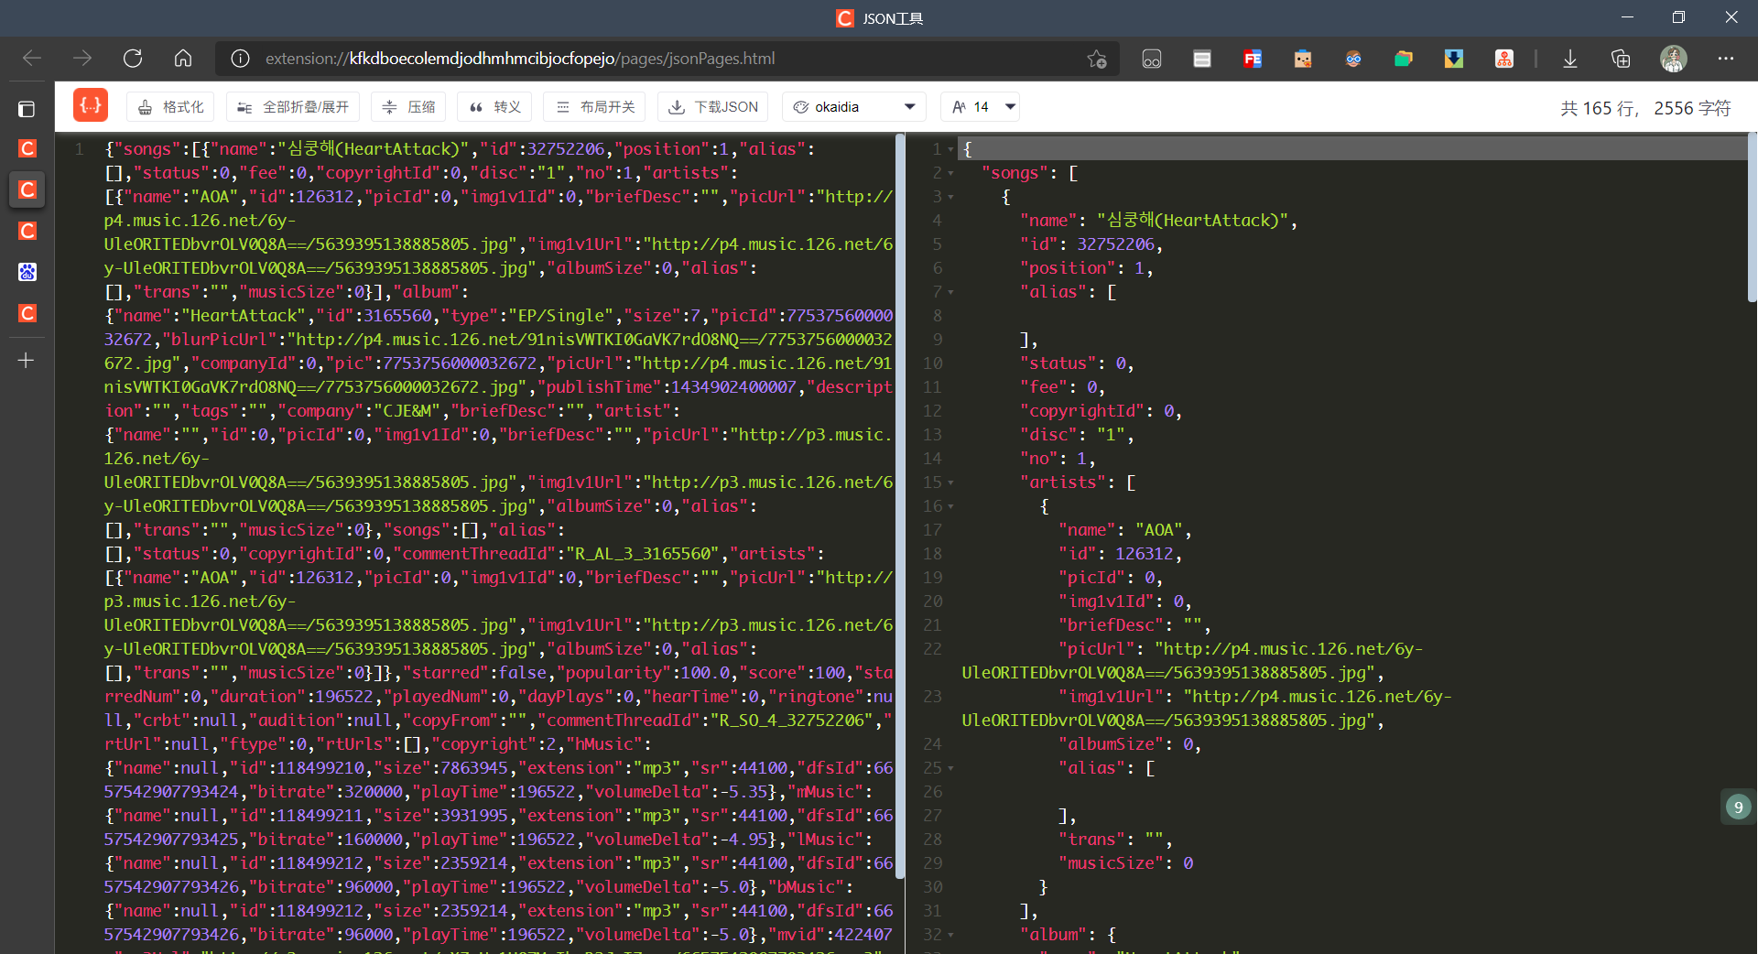The height and width of the screenshot is (954, 1758).
Task: Click the green badge showing 9
Action: click(x=1738, y=807)
